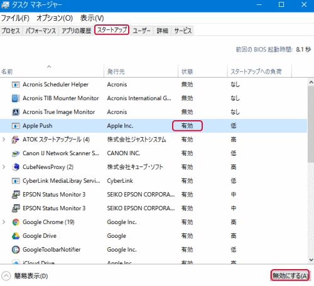The height and width of the screenshot is (286, 314).
Task: Switch to the ユーザー tab
Action: click(141, 31)
